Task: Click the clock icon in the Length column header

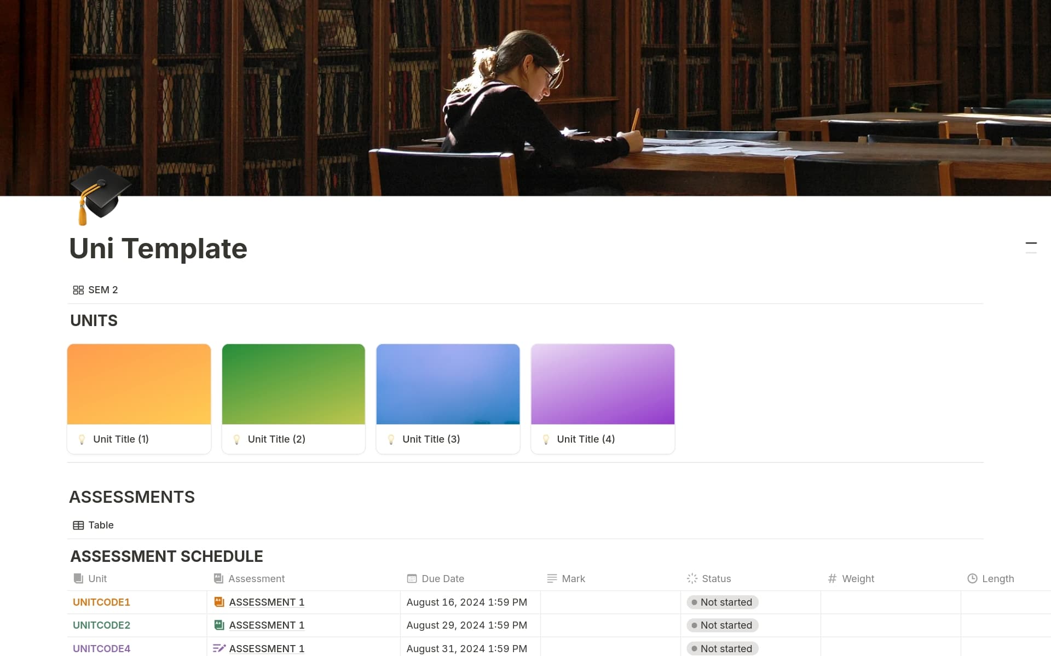Action: tap(972, 578)
